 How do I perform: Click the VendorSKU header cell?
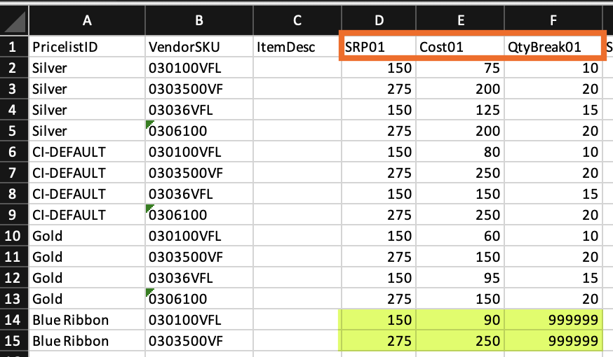pos(198,47)
